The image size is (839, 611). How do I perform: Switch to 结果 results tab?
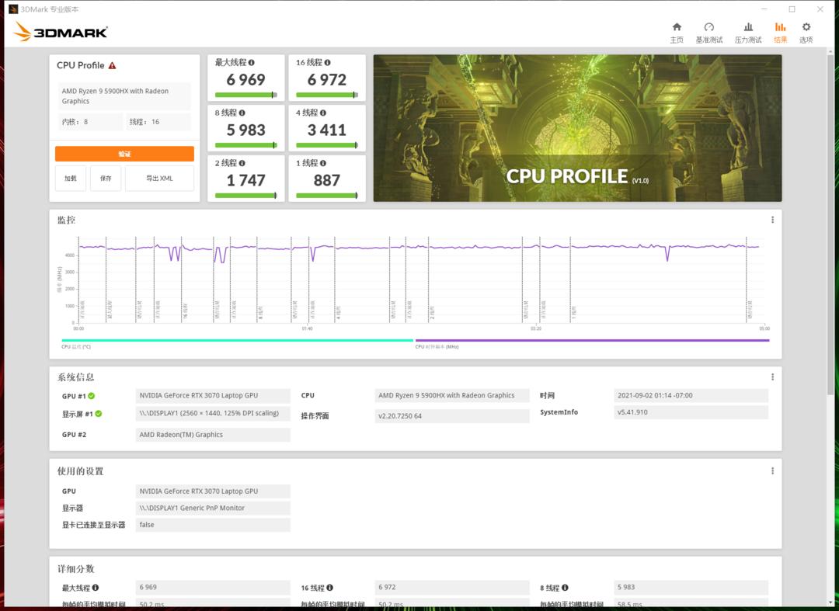[780, 32]
